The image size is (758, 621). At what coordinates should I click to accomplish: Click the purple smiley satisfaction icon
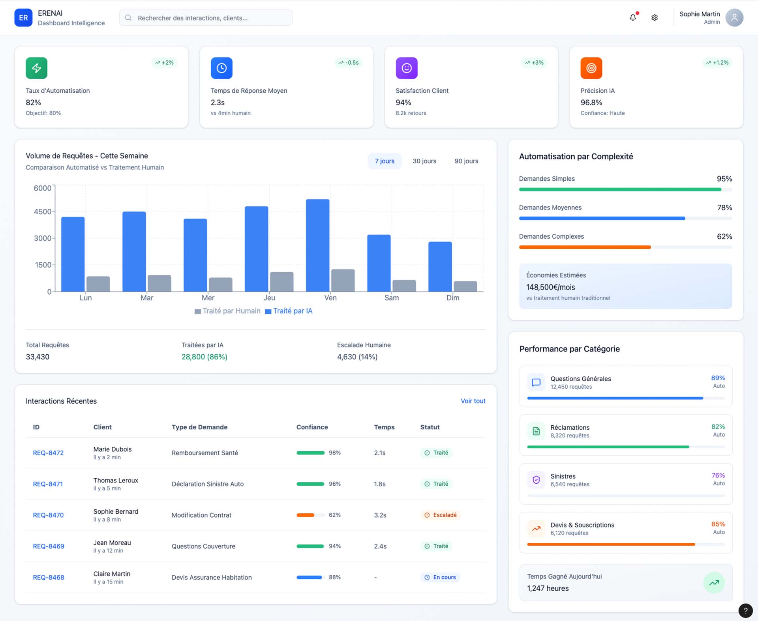(406, 68)
